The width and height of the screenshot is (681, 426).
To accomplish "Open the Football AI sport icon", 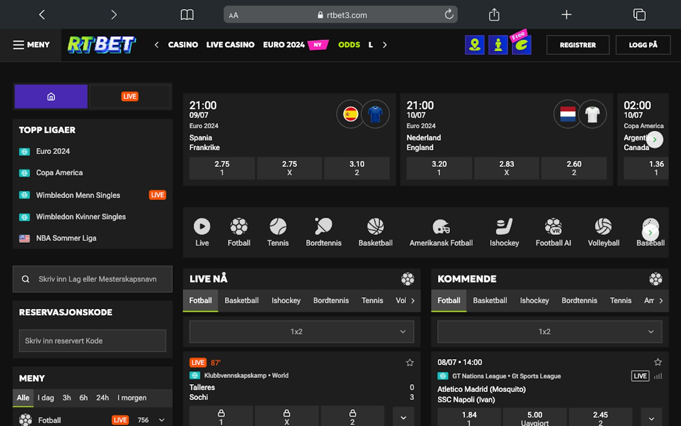I will (553, 227).
